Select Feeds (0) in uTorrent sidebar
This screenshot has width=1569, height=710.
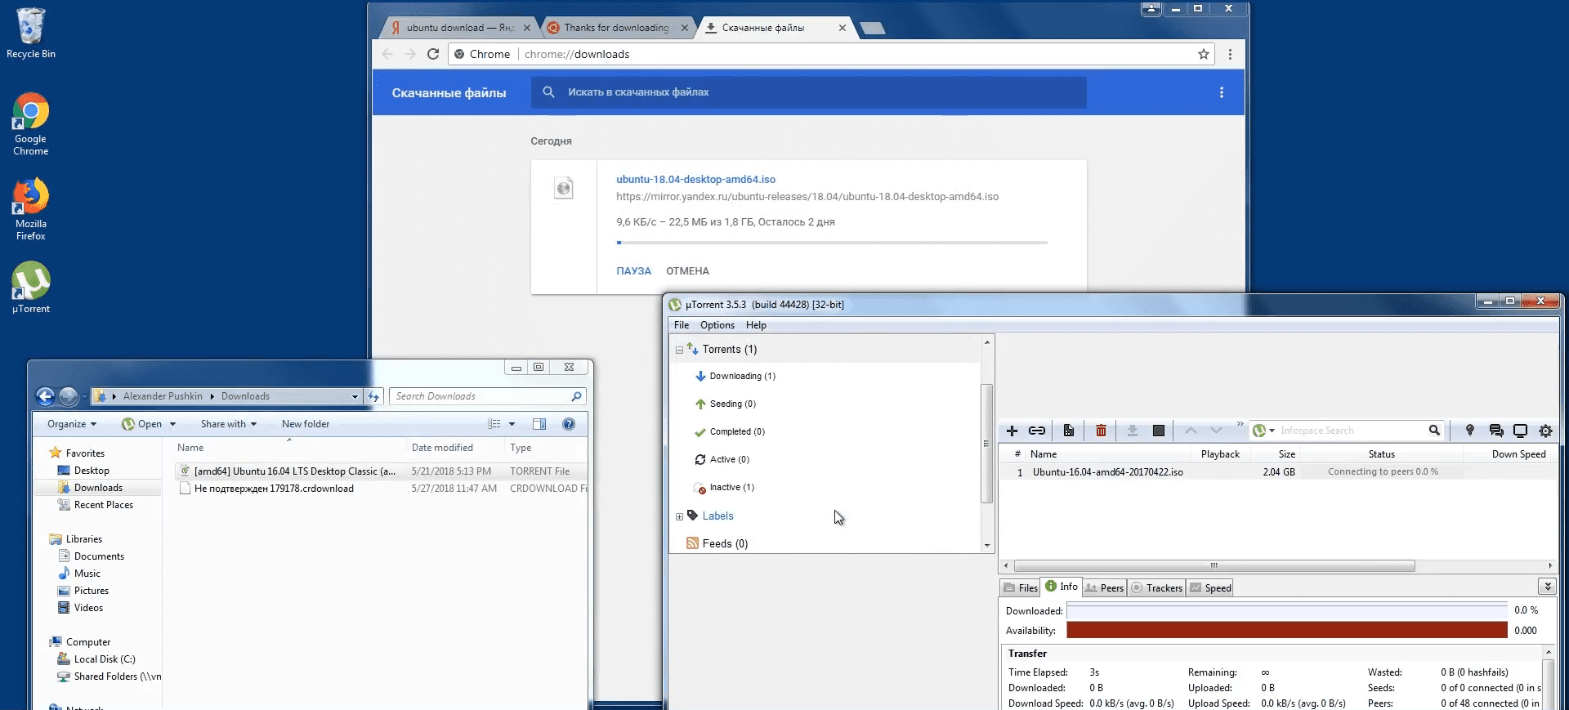pyautogui.click(x=717, y=544)
